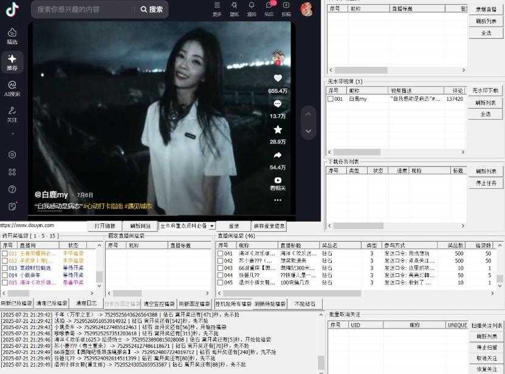Screen dimensions: 505x374
Task: Open the notifications bell icon in top bar
Action: (252, 5)
